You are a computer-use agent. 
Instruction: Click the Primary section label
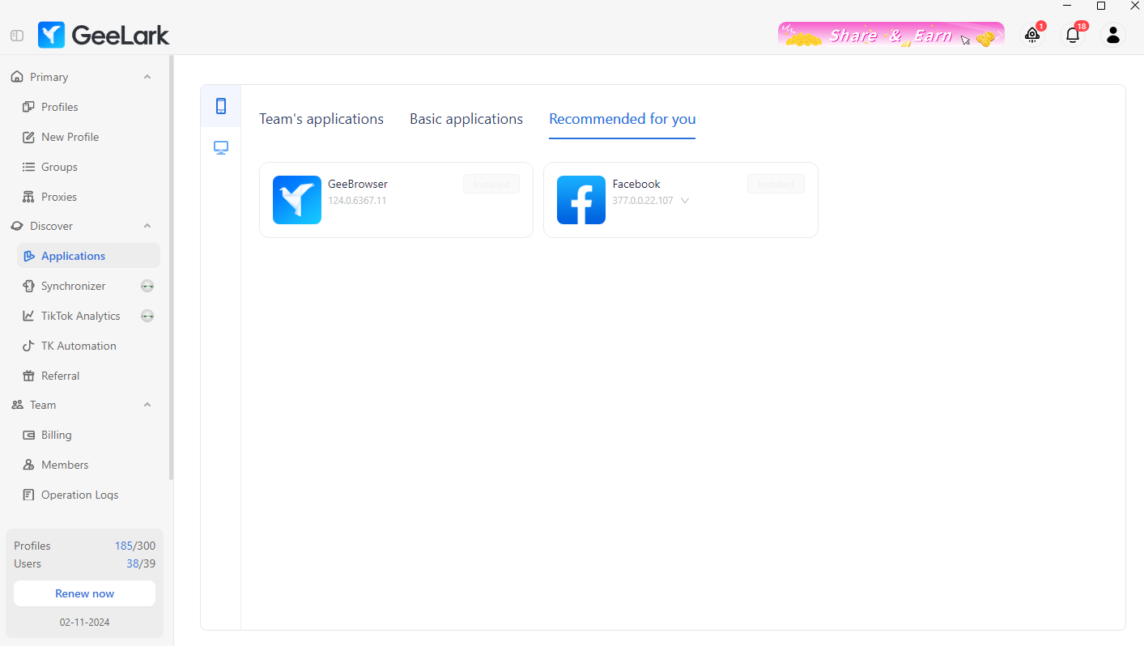coord(49,77)
